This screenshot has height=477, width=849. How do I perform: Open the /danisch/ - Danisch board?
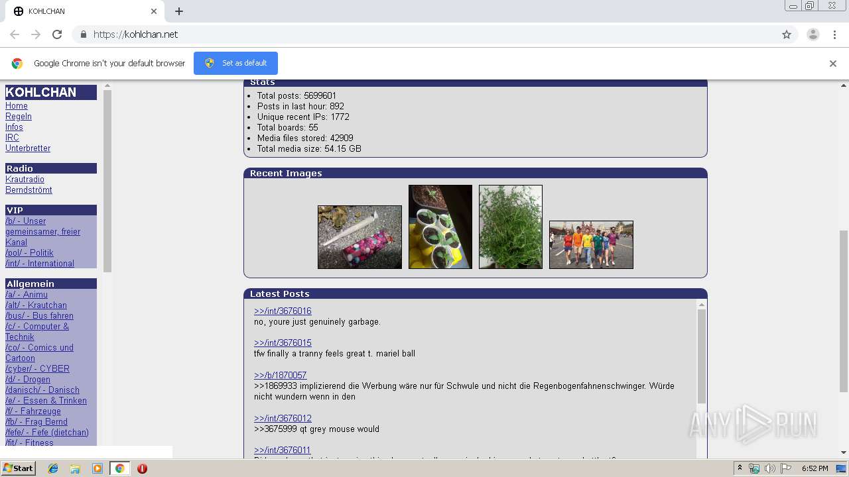[42, 390]
